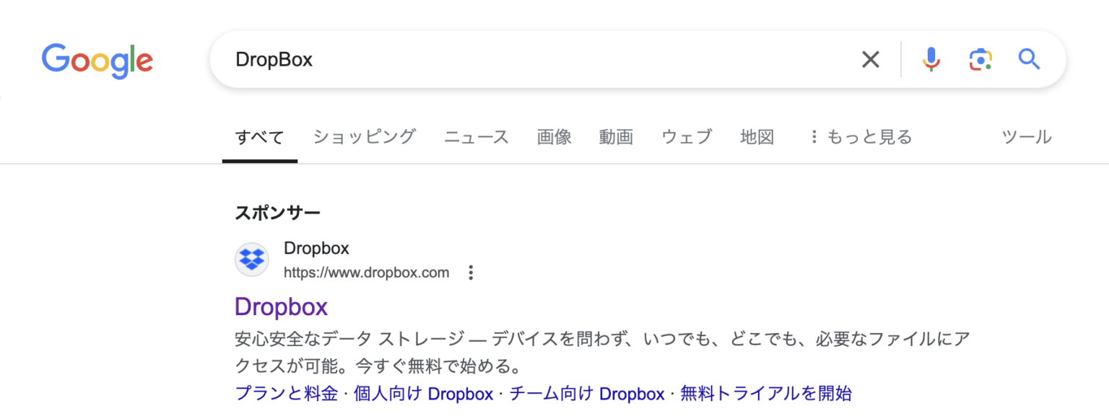Click inside the search input field

tap(505, 59)
